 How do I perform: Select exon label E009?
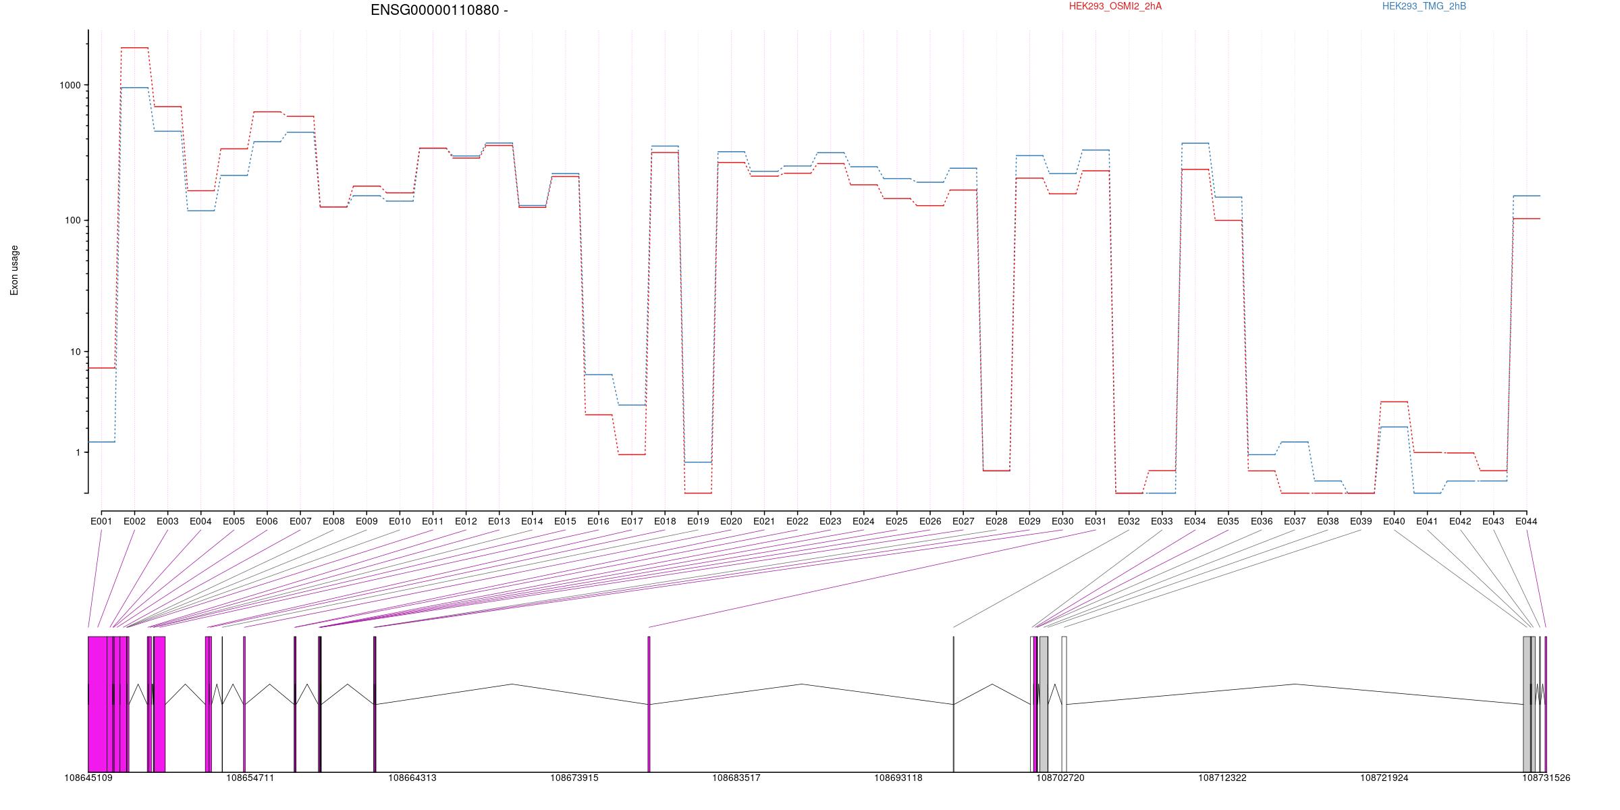tap(367, 521)
